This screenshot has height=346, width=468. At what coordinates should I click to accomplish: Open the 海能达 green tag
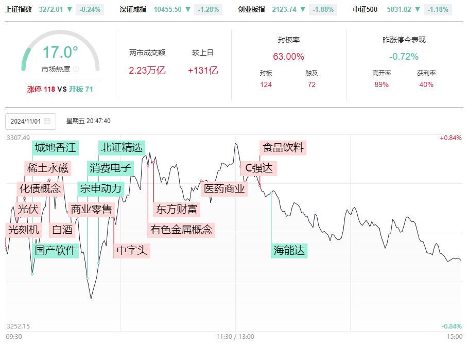289,250
